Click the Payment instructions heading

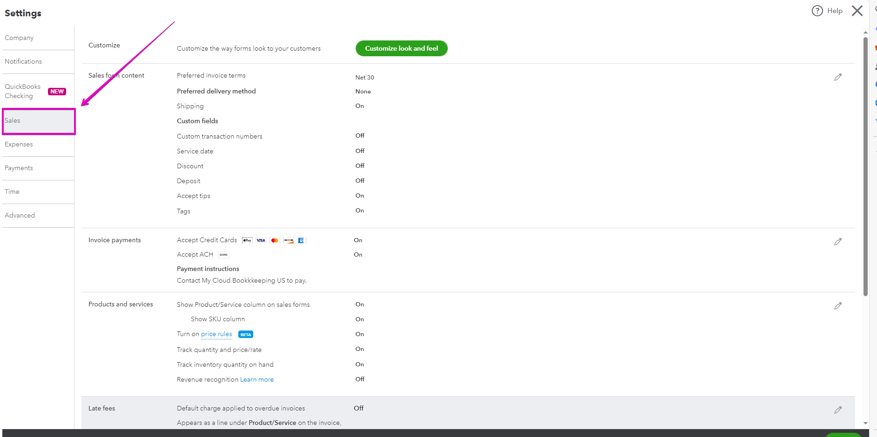(x=208, y=269)
